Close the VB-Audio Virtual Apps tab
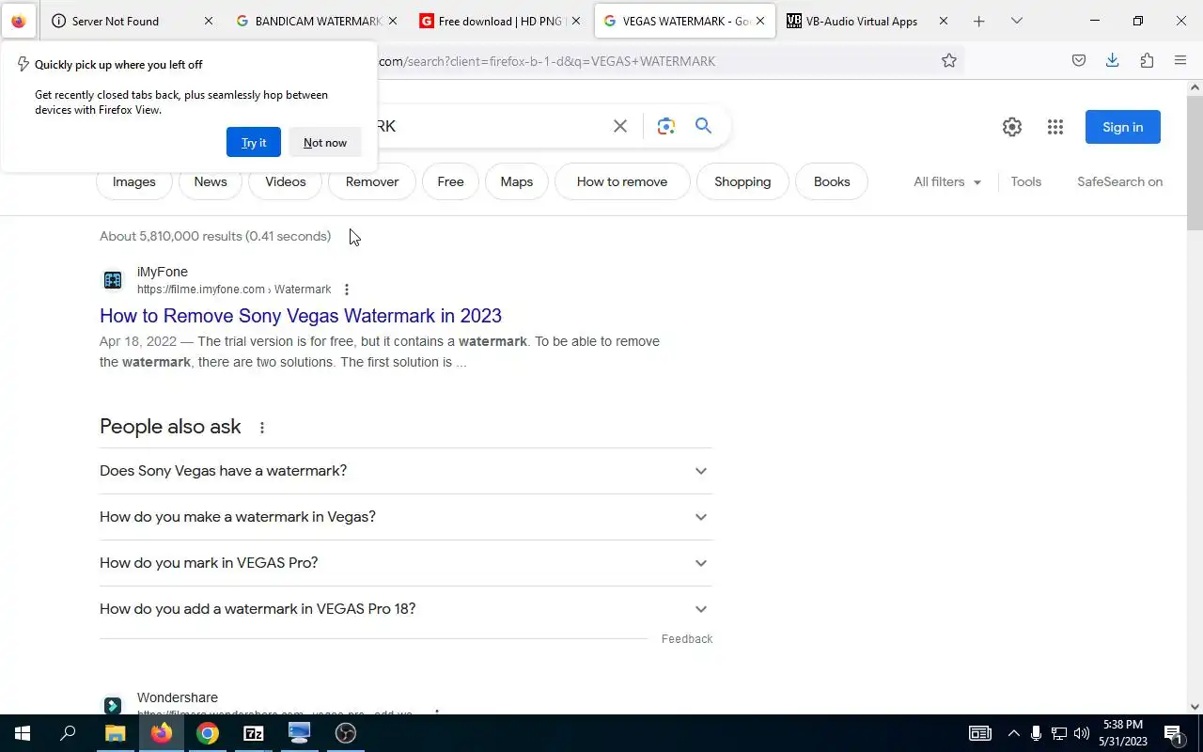 944,21
